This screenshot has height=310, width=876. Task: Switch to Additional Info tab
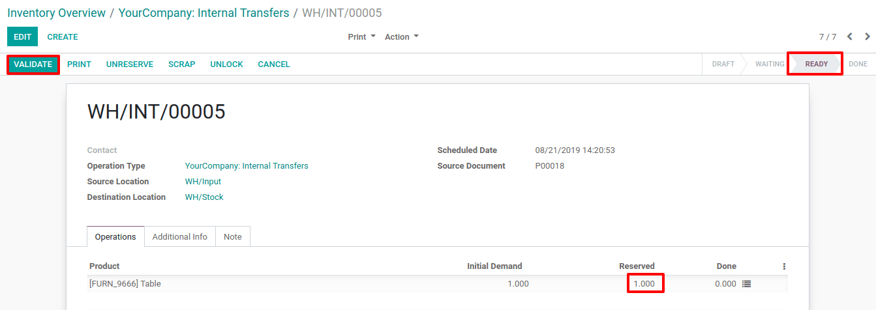180,237
